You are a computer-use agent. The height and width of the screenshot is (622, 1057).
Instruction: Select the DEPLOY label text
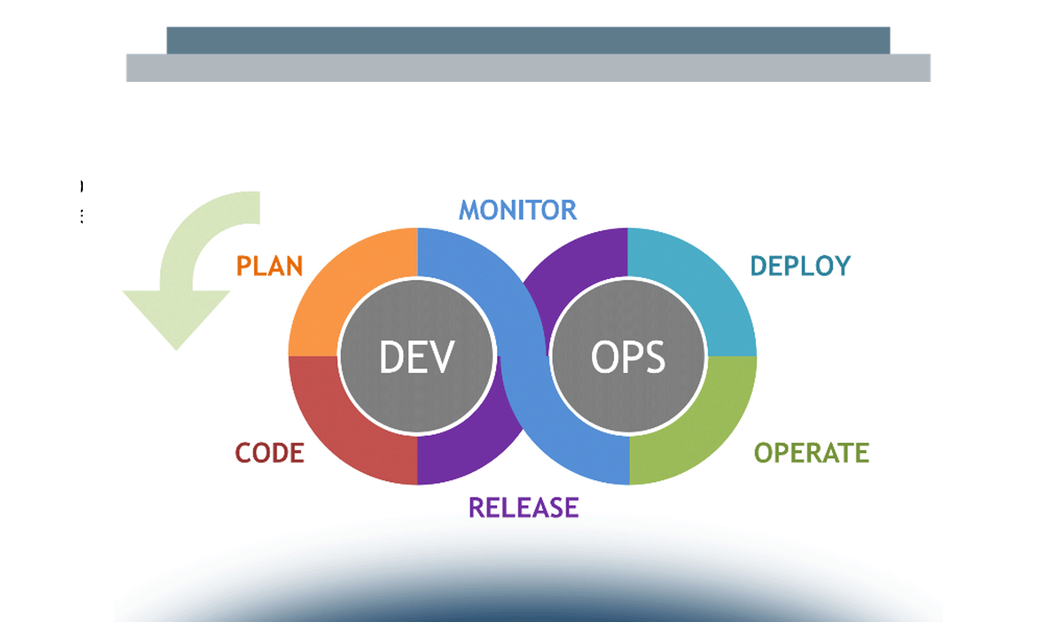pyautogui.click(x=801, y=266)
